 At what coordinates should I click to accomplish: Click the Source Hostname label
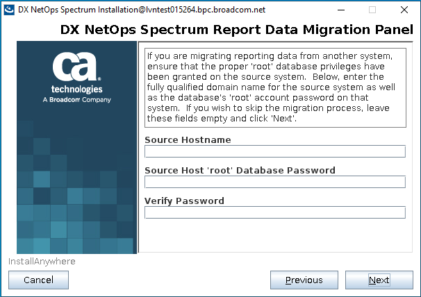click(x=188, y=139)
